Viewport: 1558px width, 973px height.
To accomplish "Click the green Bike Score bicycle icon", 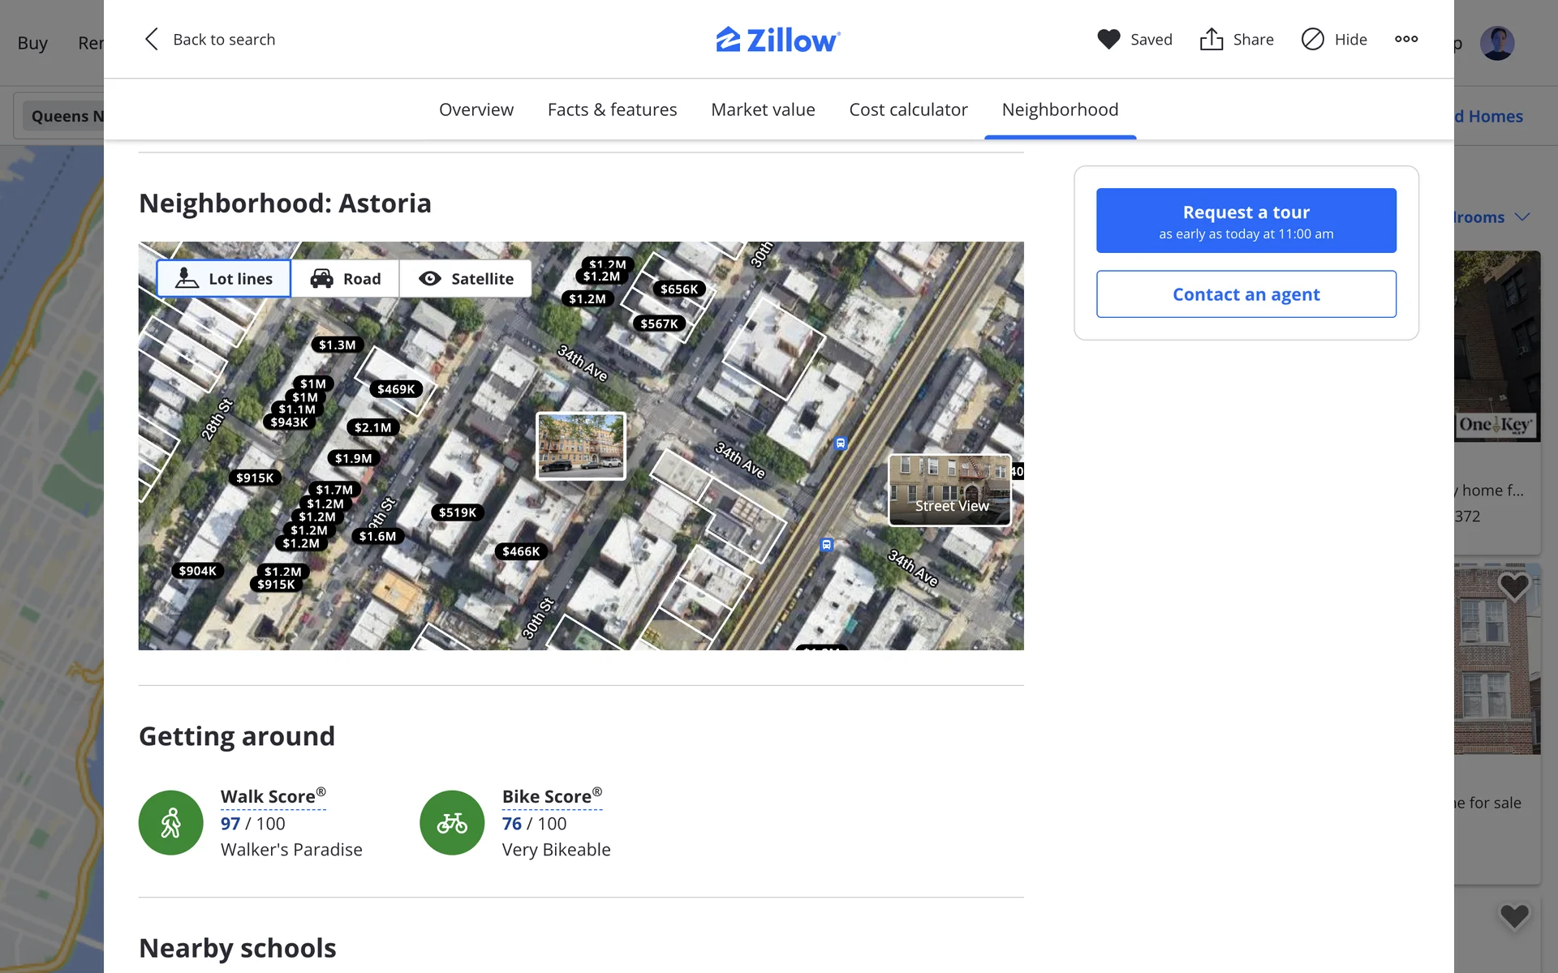I will [452, 822].
